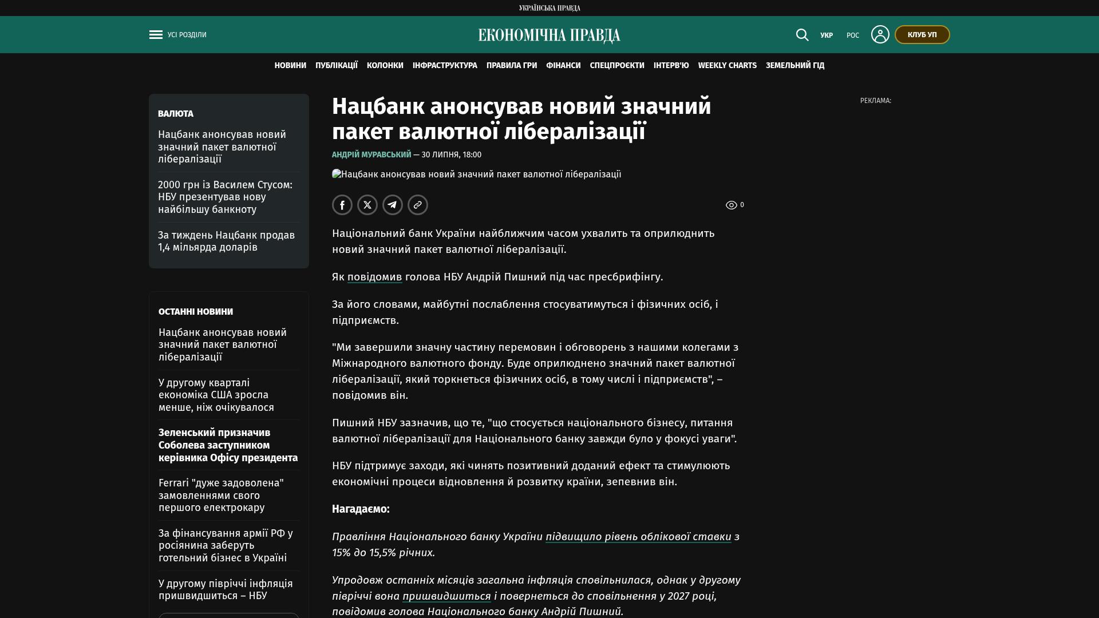Switch language to УКР
This screenshot has width=1099, height=618.
pos(827,35)
